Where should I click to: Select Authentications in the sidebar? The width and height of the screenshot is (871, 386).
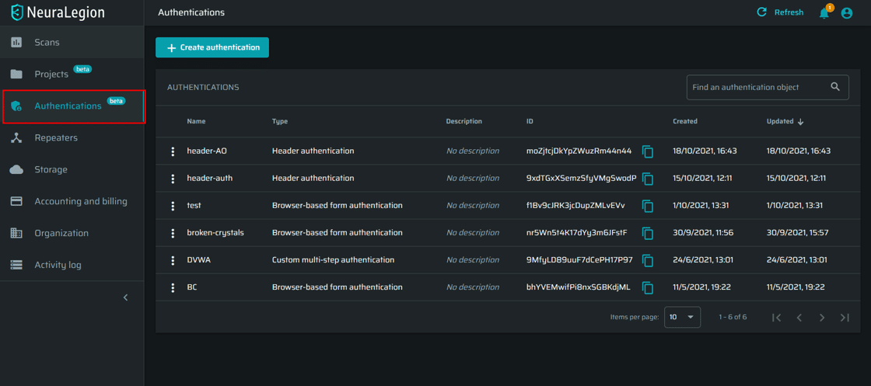point(73,106)
